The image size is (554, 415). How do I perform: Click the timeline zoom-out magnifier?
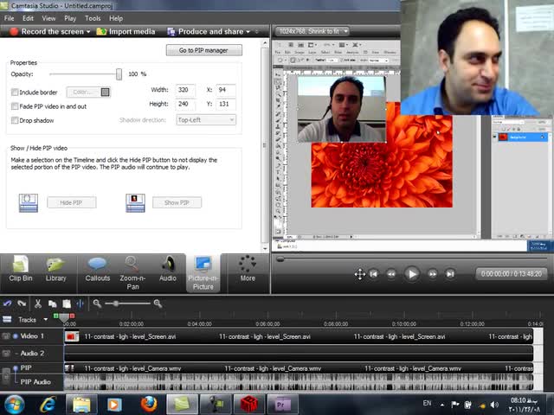point(97,303)
